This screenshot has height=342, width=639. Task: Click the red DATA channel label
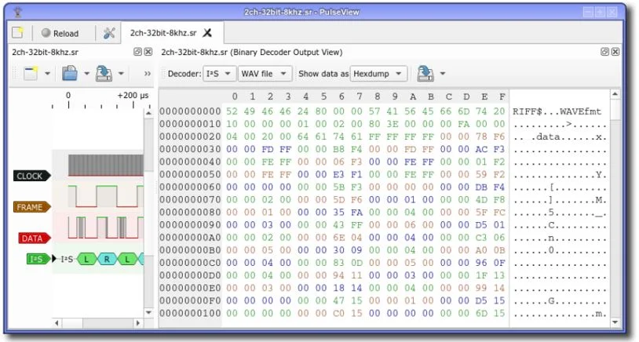(x=34, y=238)
